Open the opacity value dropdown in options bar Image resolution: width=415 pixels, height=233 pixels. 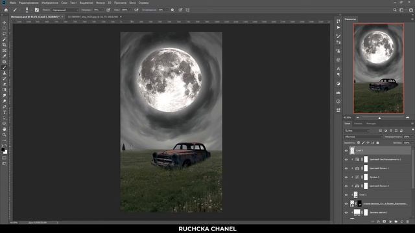click(102, 10)
